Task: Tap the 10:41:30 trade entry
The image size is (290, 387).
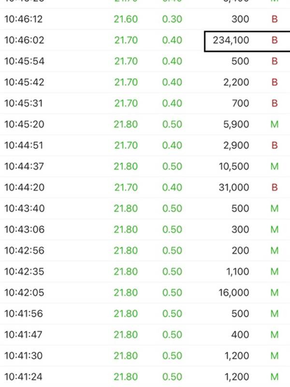Action: pyautogui.click(x=145, y=356)
